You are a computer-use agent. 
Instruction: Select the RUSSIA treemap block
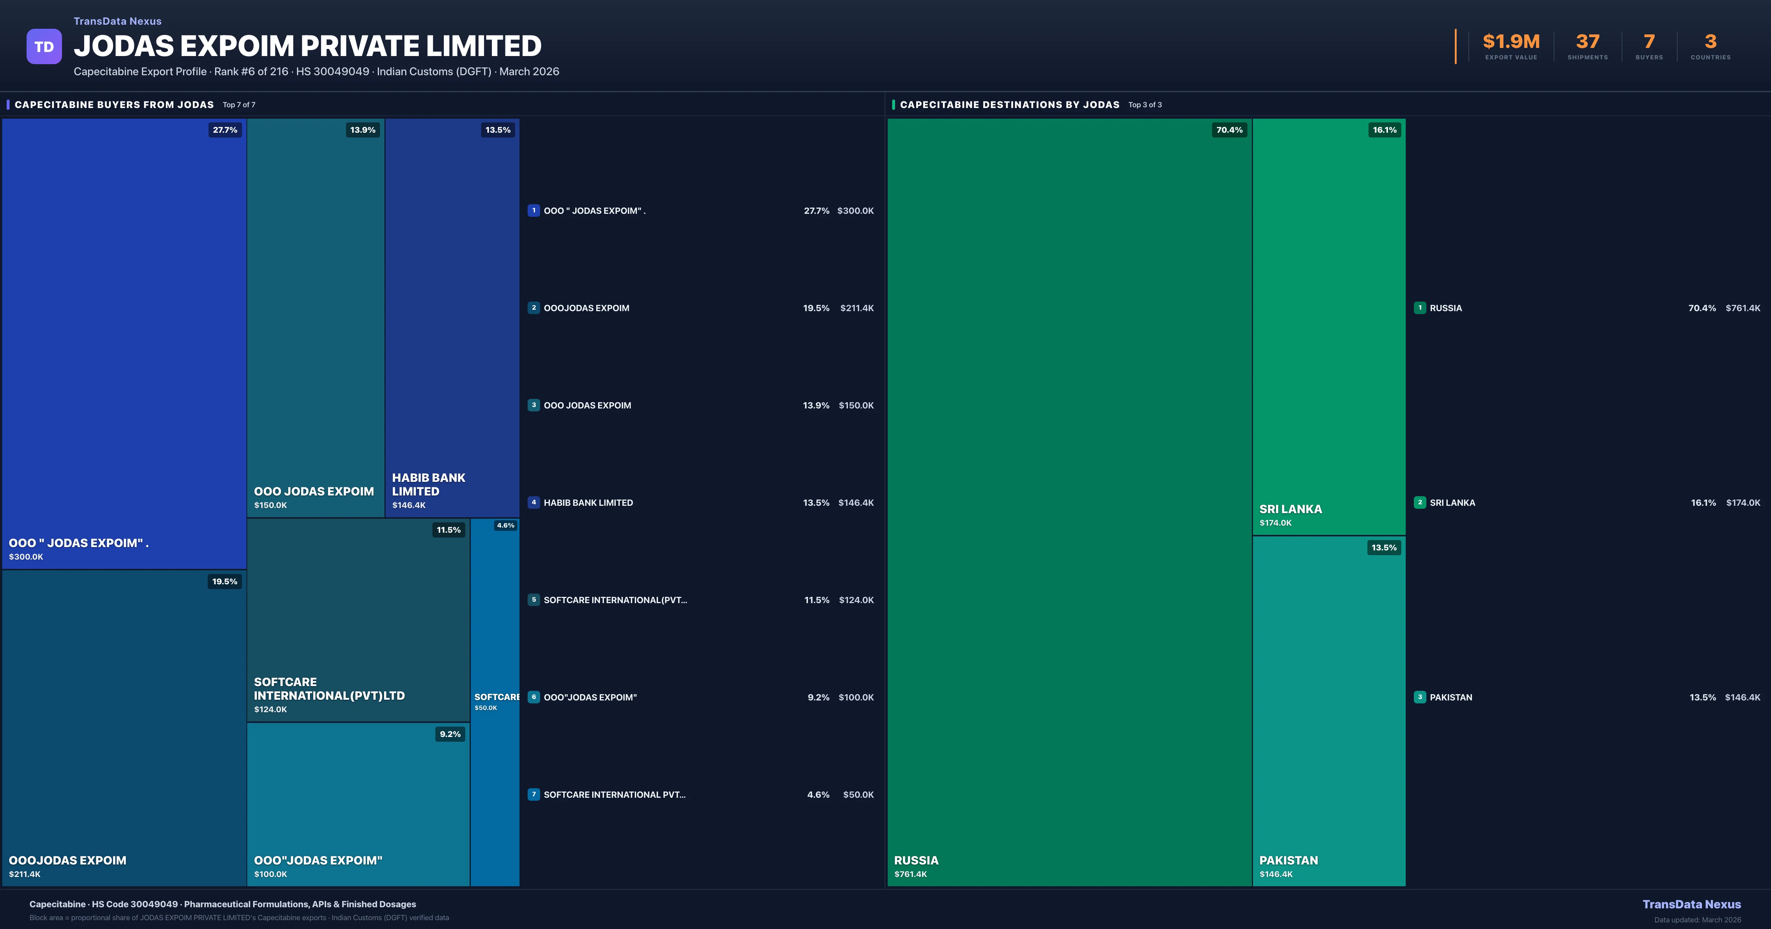[x=1069, y=502]
